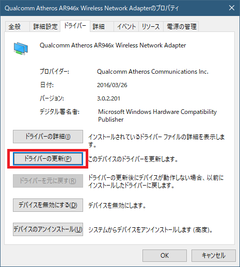Click デバイスを無効にする(D) button
Image resolution: width=240 pixels, height=267 pixels.
coord(48,205)
